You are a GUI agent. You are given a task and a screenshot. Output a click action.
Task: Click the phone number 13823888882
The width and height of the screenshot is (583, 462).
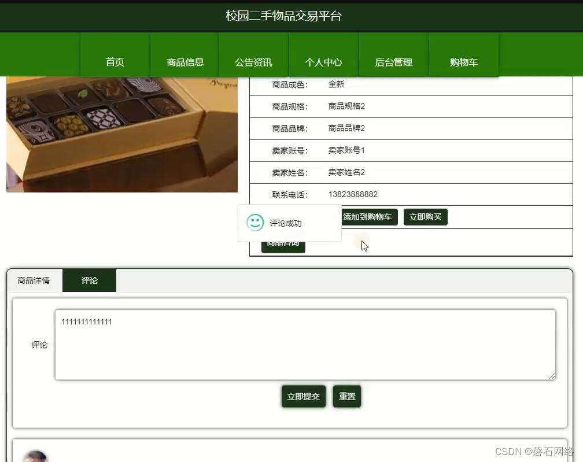coord(353,194)
